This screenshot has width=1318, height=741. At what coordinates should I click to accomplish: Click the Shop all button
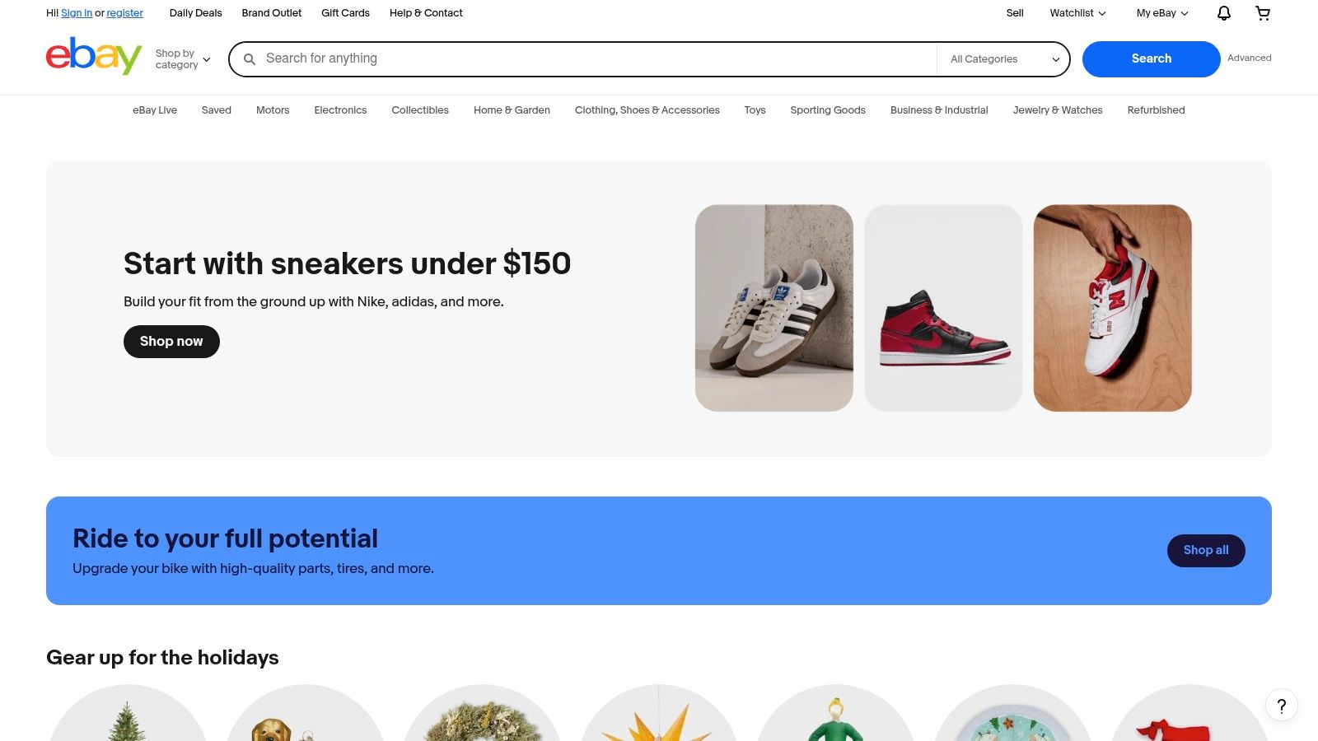pyautogui.click(x=1206, y=551)
